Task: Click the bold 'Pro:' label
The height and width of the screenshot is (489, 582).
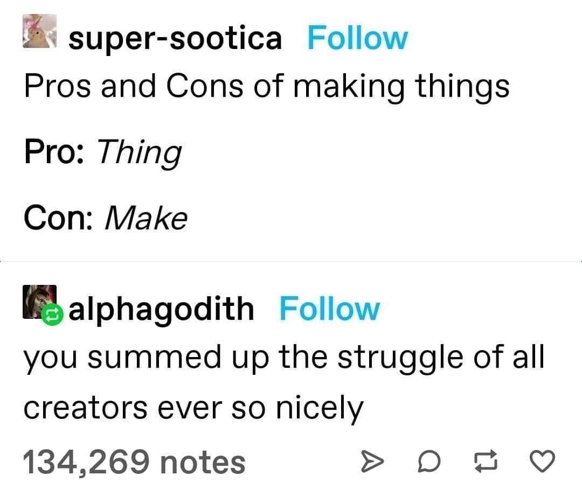Action: point(54,151)
